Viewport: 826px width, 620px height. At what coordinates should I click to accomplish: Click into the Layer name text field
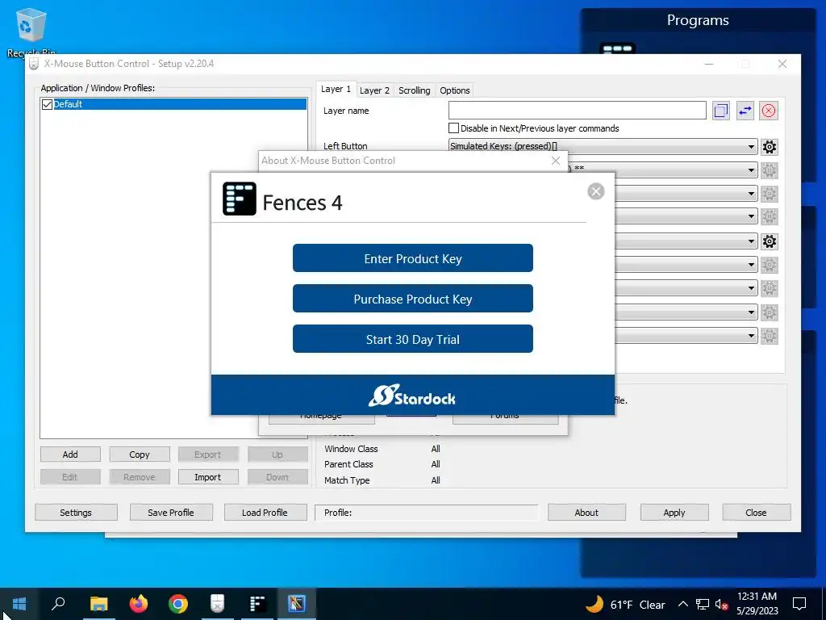tap(578, 111)
